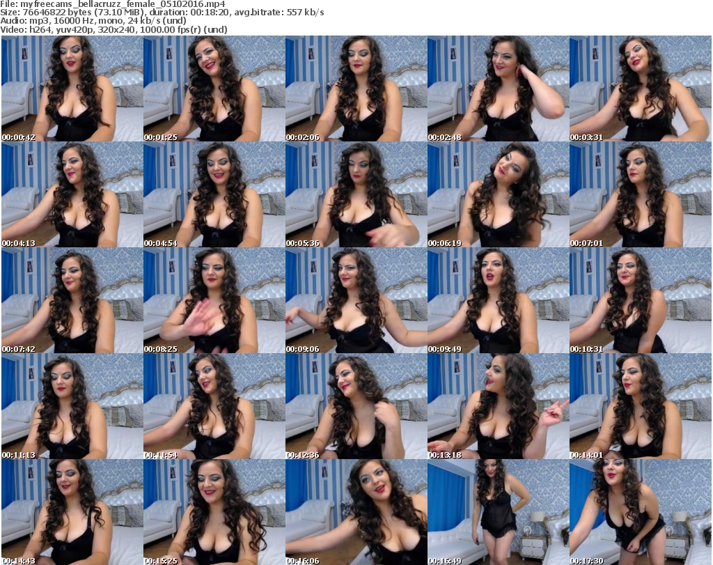Click the 00:14:43 frame
The height and width of the screenshot is (565, 713).
(71, 512)
